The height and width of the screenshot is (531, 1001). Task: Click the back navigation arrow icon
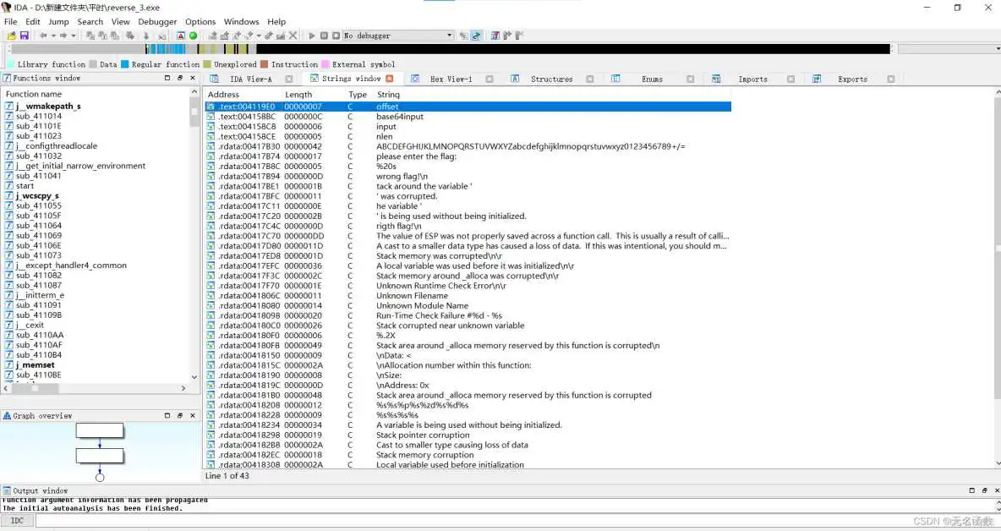pyautogui.click(x=43, y=36)
